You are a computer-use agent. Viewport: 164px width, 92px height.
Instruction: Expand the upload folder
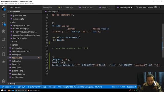coord(11,45)
